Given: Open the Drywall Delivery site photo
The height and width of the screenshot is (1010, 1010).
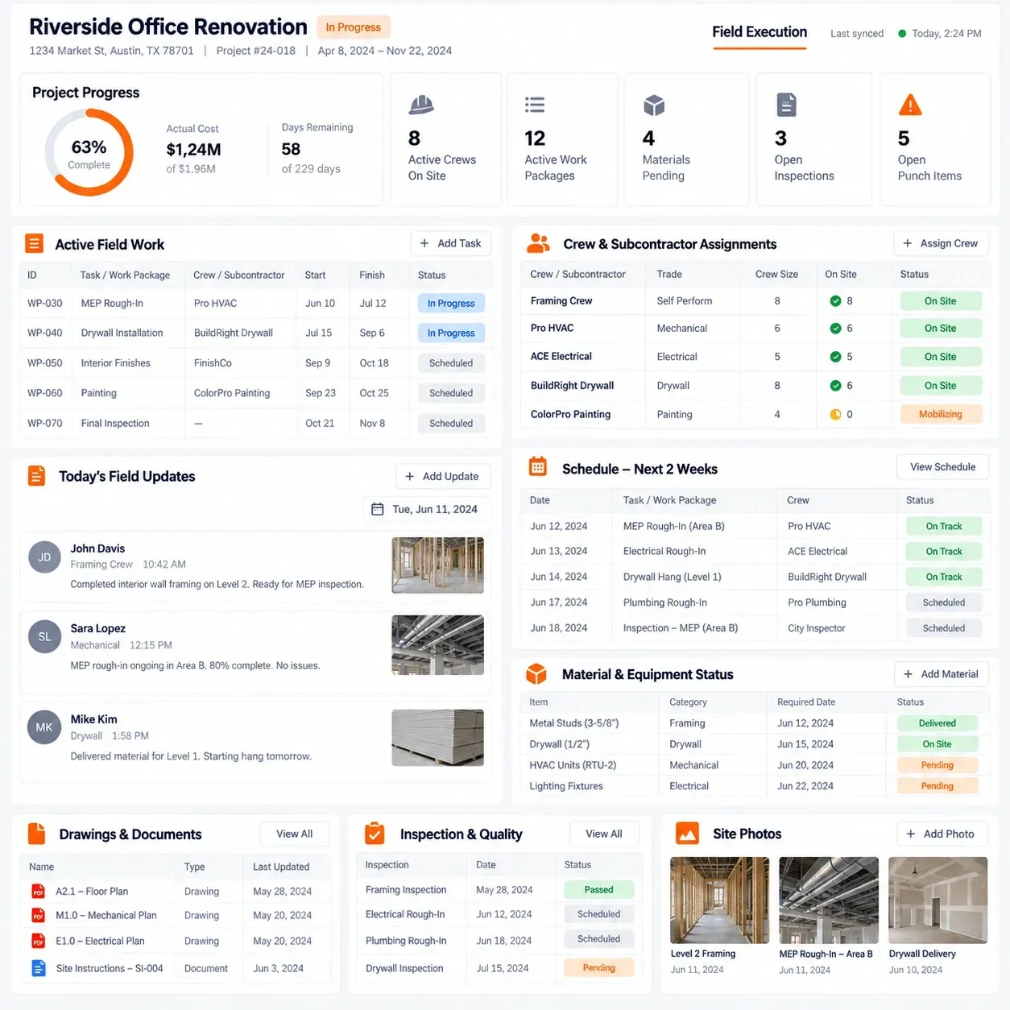Looking at the screenshot, I should [x=938, y=900].
